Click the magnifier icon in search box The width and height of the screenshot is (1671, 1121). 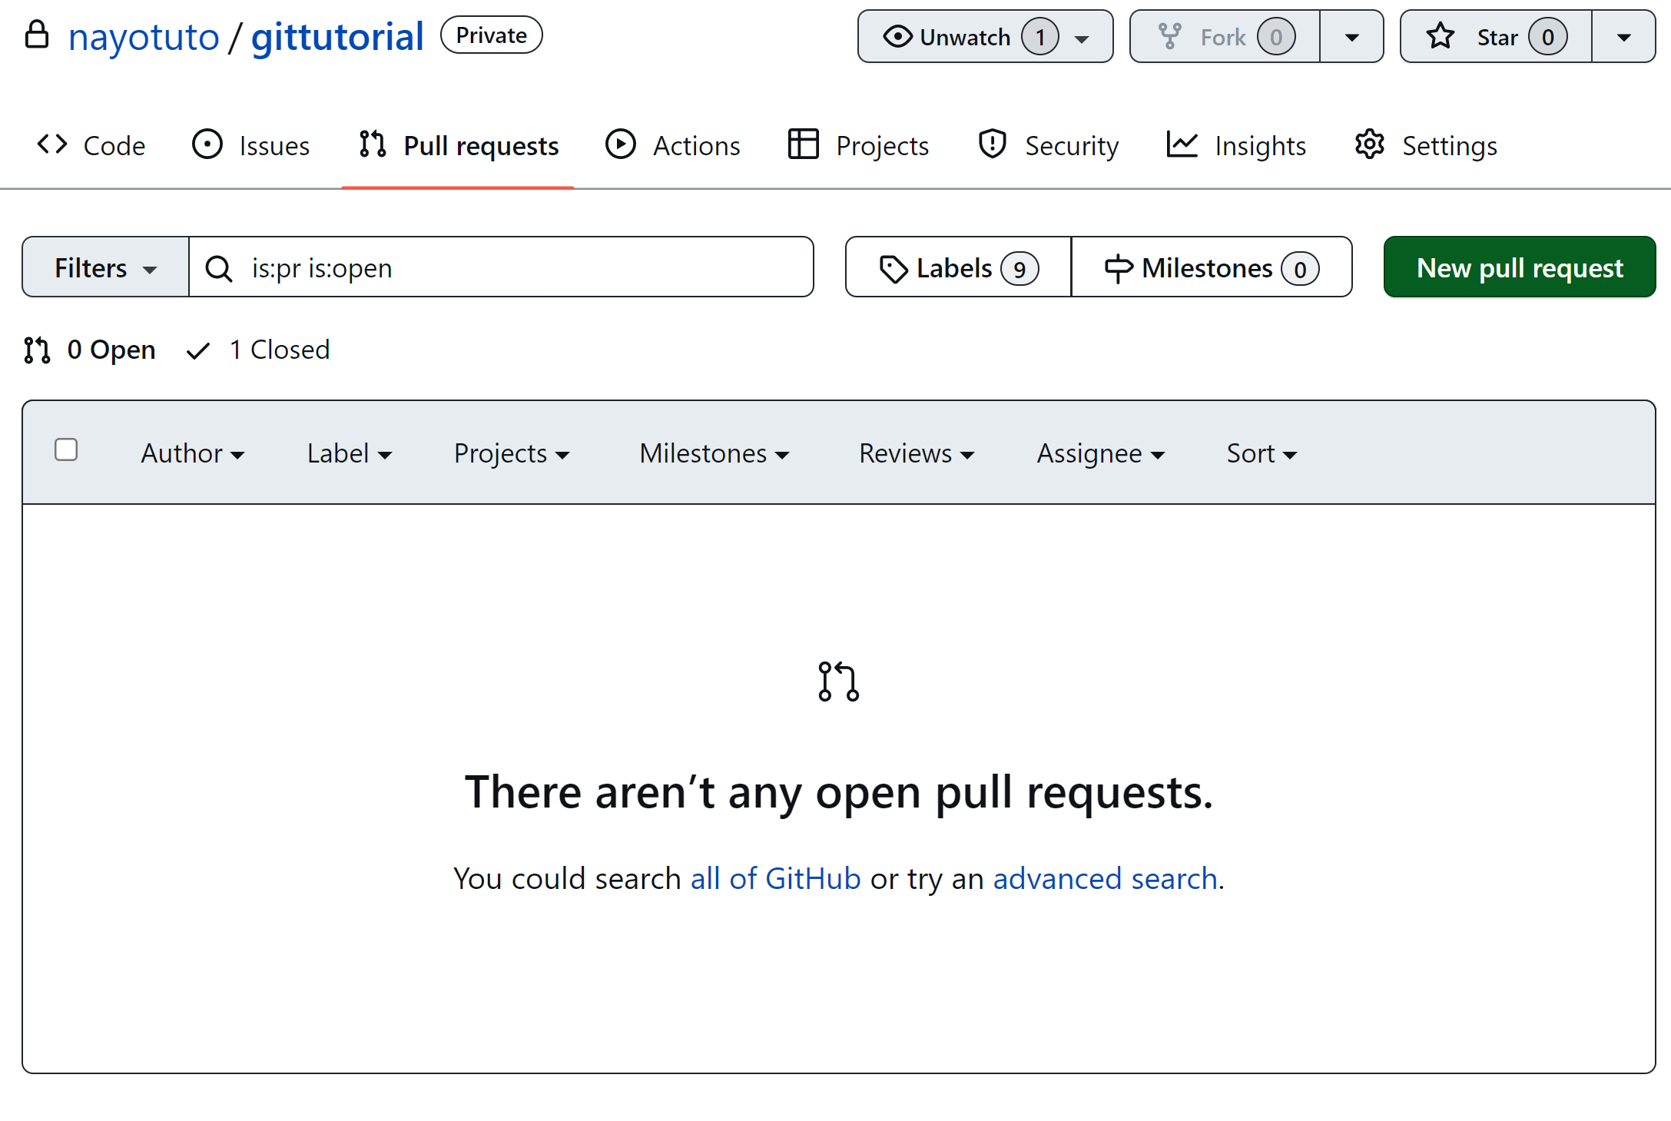coord(219,268)
